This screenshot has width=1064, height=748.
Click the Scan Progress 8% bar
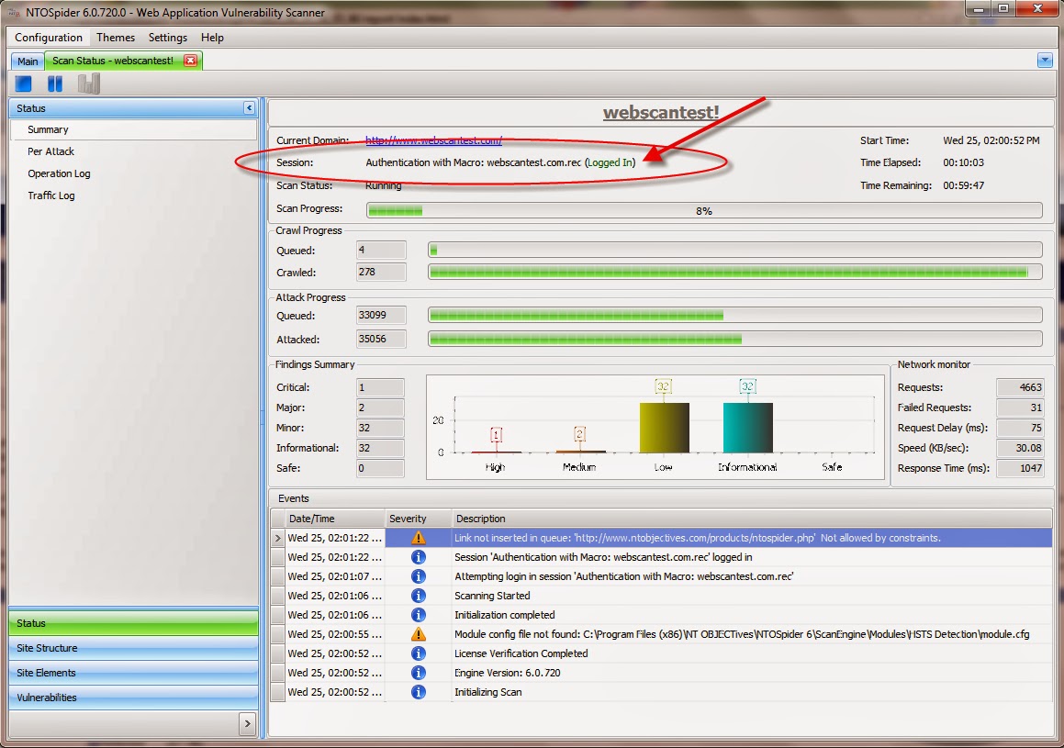704,211
